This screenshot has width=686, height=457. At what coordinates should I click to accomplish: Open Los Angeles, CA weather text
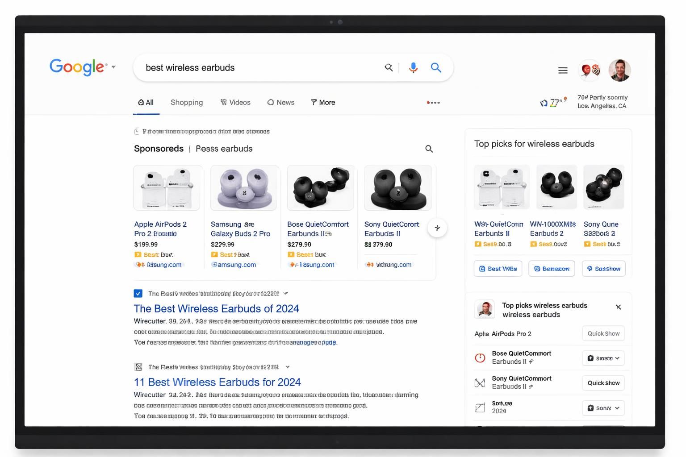(x=602, y=106)
